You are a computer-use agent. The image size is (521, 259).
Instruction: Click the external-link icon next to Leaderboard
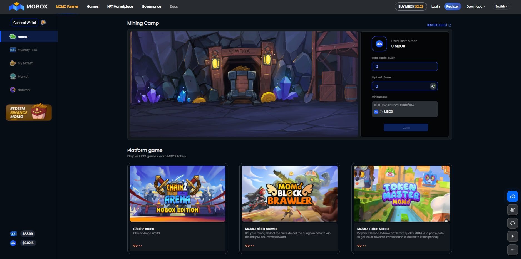pos(450,25)
